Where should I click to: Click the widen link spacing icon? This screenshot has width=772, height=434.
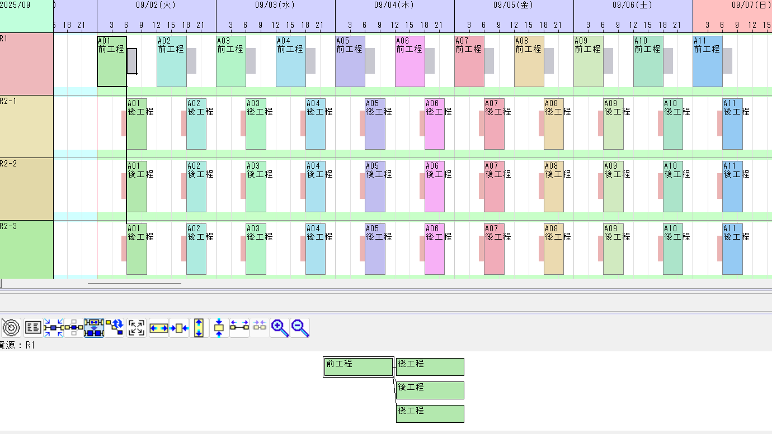(x=239, y=327)
